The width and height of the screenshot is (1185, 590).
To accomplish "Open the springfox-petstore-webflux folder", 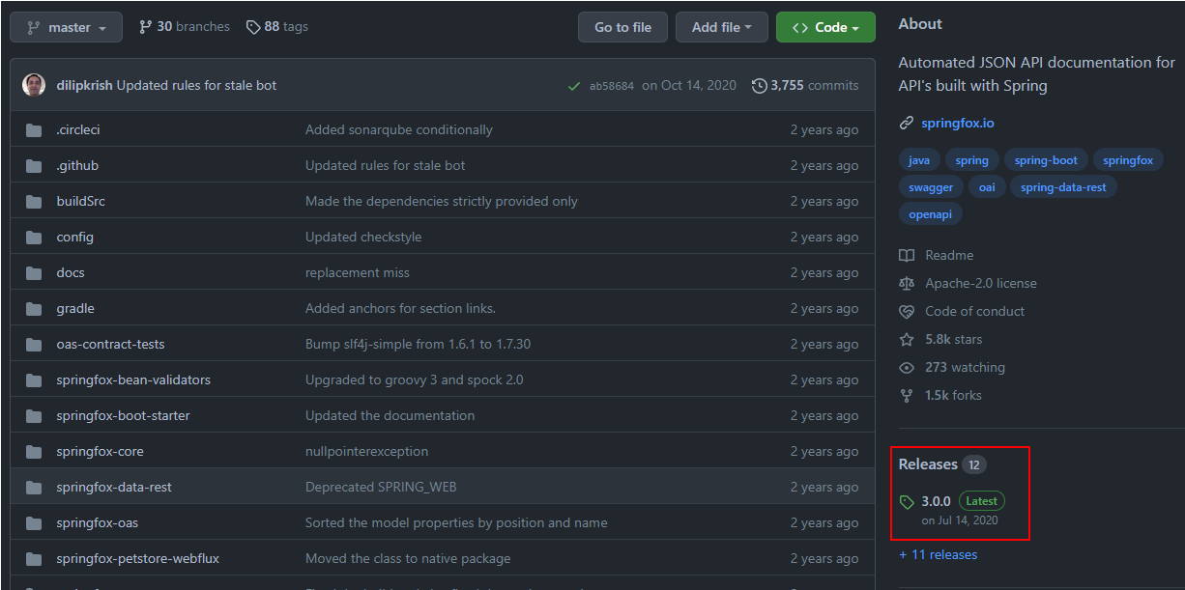I will [138, 558].
